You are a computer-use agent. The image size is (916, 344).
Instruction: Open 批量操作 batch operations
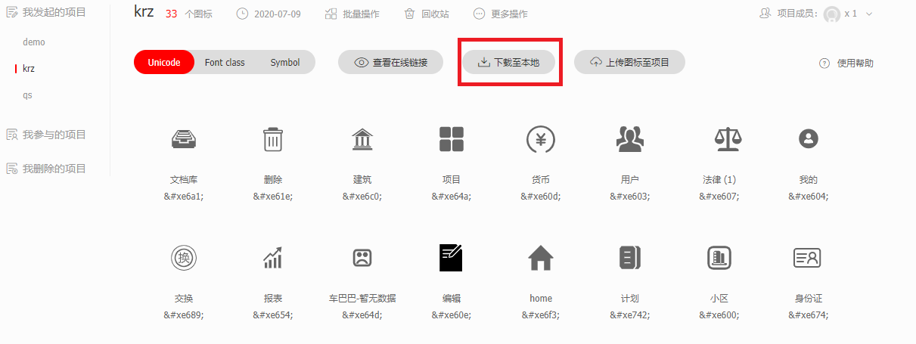coord(352,14)
